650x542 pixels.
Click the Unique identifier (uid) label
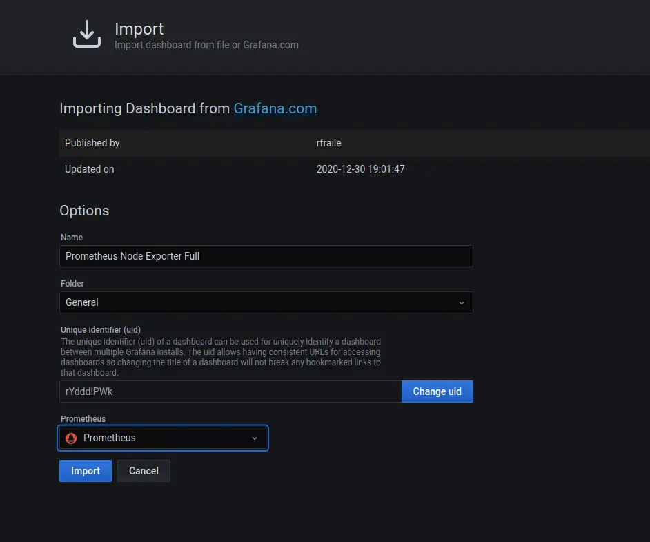coord(101,329)
